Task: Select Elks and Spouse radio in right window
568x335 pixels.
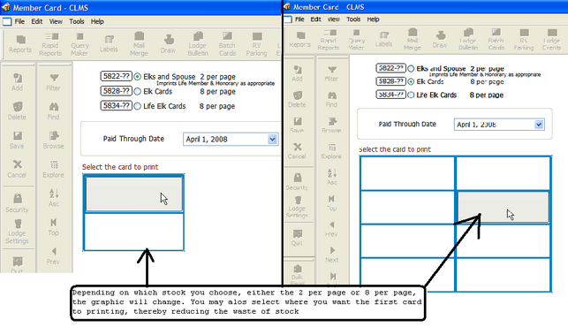Action: [x=411, y=69]
